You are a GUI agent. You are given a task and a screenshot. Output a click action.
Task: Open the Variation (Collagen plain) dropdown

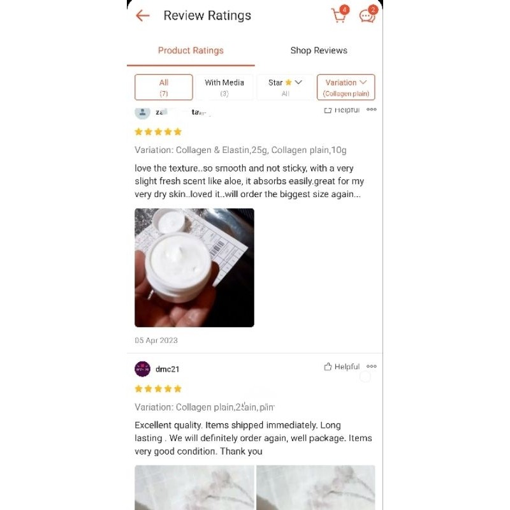346,87
